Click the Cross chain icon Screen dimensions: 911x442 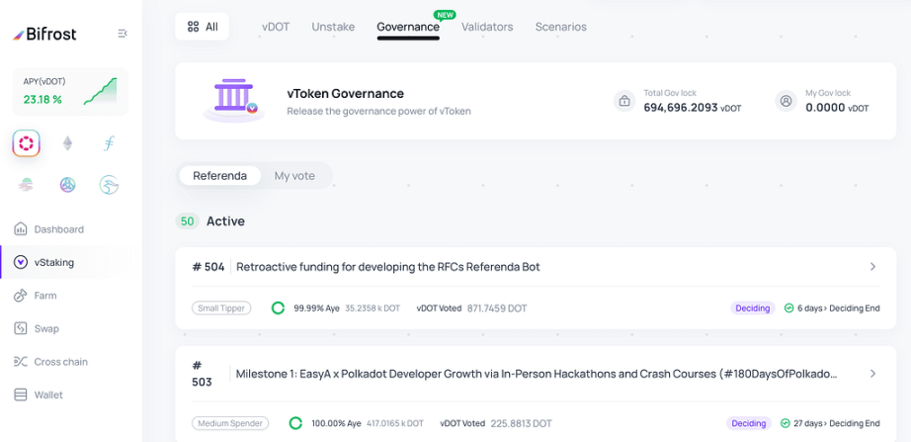[x=21, y=362]
